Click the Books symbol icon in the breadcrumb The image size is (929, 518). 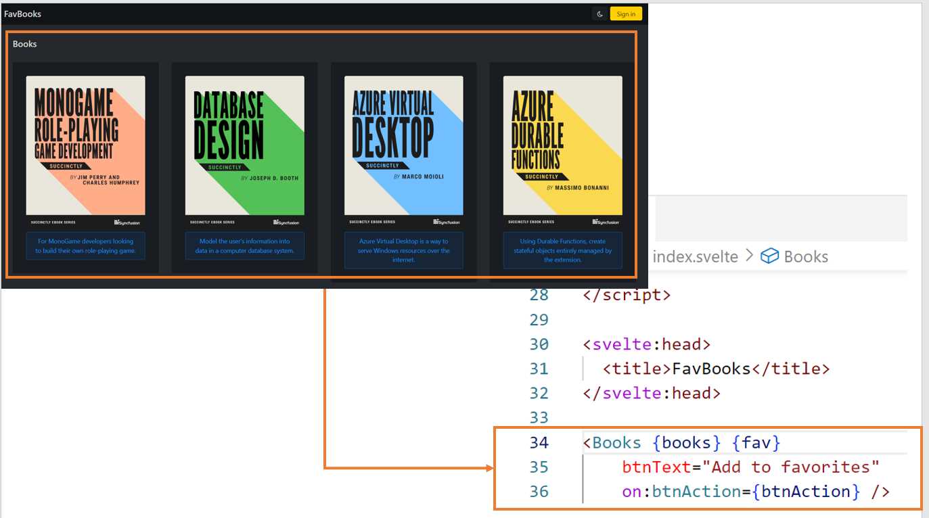(x=770, y=256)
